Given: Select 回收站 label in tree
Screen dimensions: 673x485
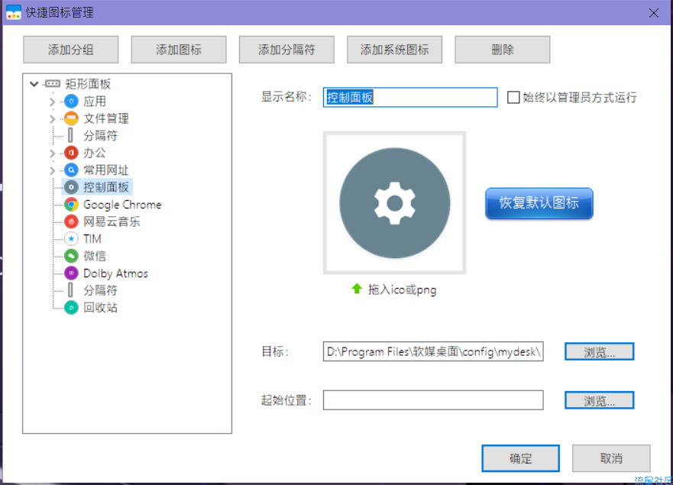Looking at the screenshot, I should coord(100,307).
